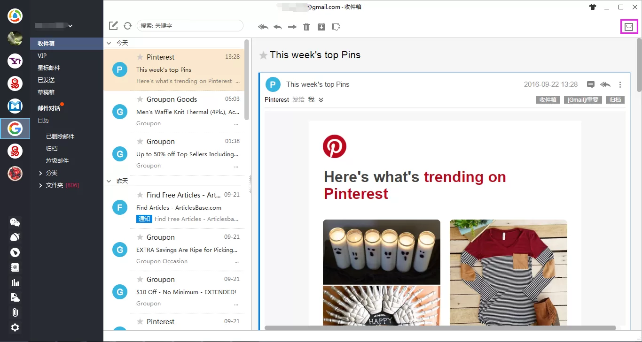Click the reply-all icon beside the message date

[x=605, y=84]
